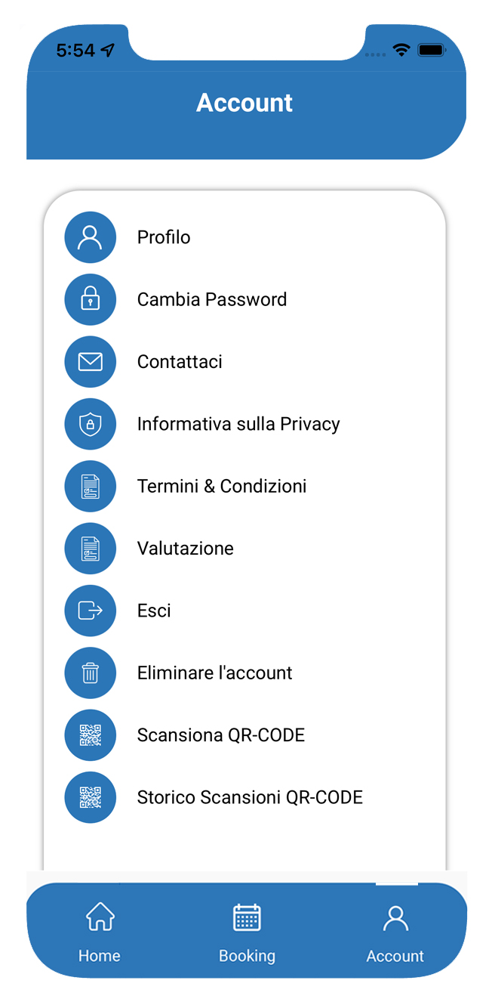Tap the Scansiona QR-CODE icon
This screenshot has width=495, height=1002.
point(91,735)
